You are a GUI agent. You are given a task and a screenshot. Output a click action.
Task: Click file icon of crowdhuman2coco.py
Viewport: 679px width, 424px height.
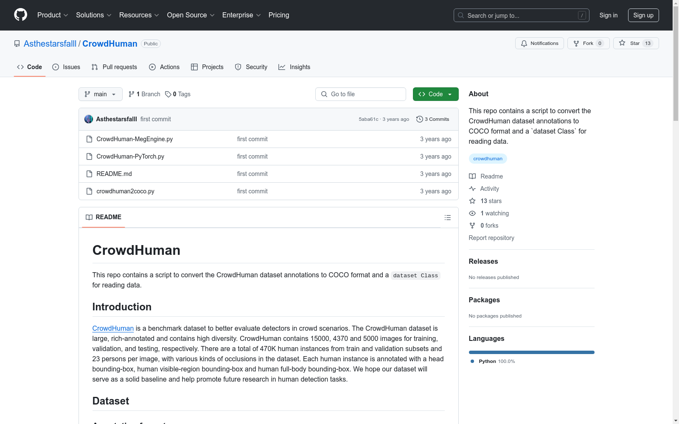click(x=89, y=191)
